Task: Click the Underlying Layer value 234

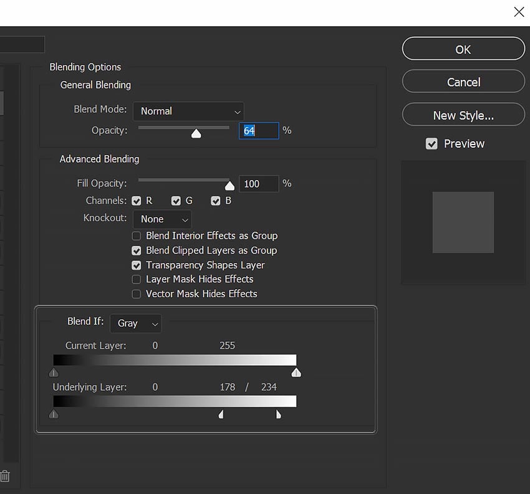Action: (x=269, y=387)
